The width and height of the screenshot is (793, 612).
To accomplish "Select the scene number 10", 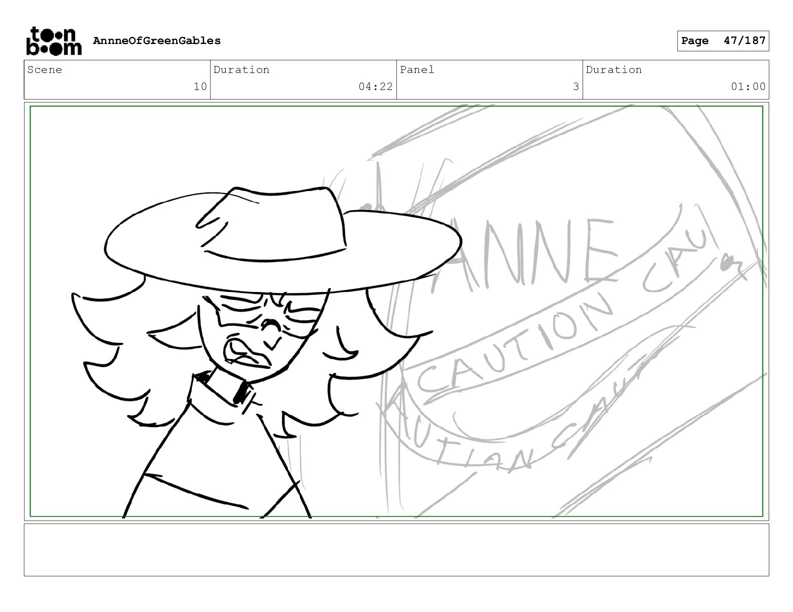I will (x=200, y=86).
